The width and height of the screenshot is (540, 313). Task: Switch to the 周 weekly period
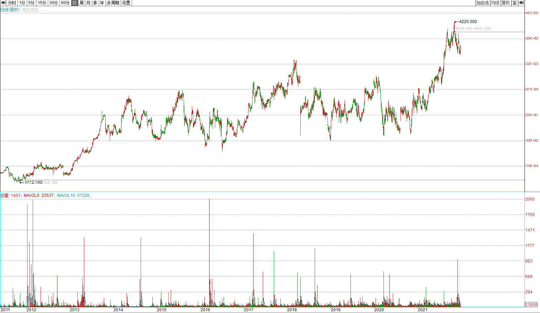pos(82,3)
